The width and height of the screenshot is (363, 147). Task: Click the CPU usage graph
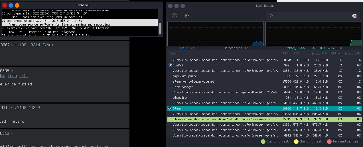pos(216,34)
